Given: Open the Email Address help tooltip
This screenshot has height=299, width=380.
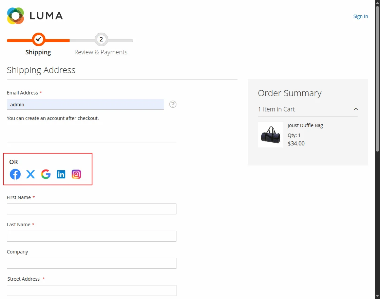Looking at the screenshot, I should coord(173,104).
